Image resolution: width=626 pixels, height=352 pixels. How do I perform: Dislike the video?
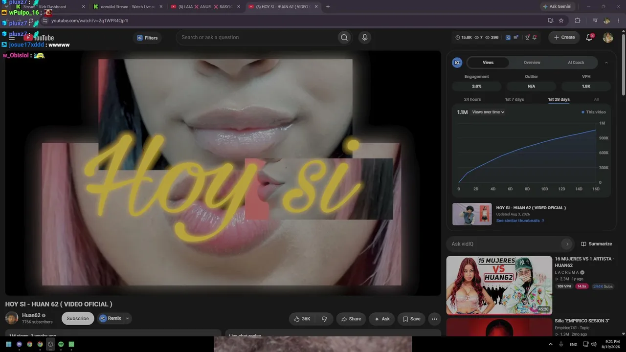pyautogui.click(x=324, y=319)
